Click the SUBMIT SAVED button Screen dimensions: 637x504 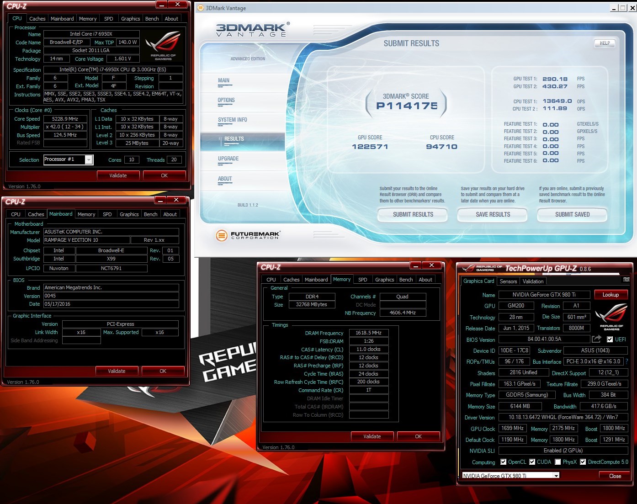point(572,214)
